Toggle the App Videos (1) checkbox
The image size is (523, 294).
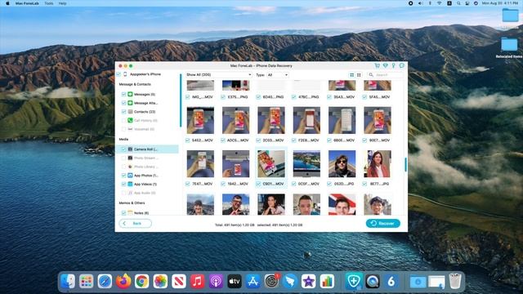pyautogui.click(x=123, y=184)
